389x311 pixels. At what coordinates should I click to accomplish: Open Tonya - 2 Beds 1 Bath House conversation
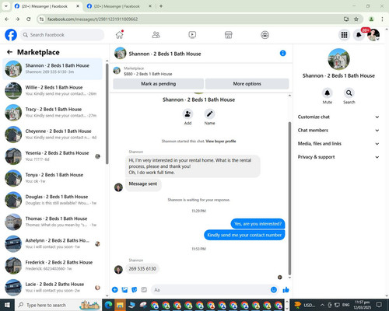(53, 178)
